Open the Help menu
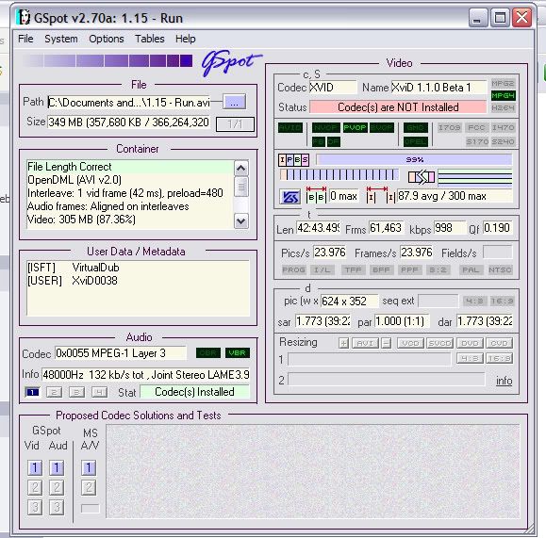This screenshot has height=538, width=546. click(x=185, y=39)
